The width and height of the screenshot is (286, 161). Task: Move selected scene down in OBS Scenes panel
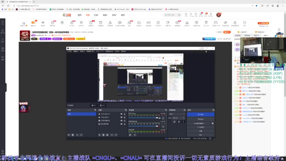point(81,135)
